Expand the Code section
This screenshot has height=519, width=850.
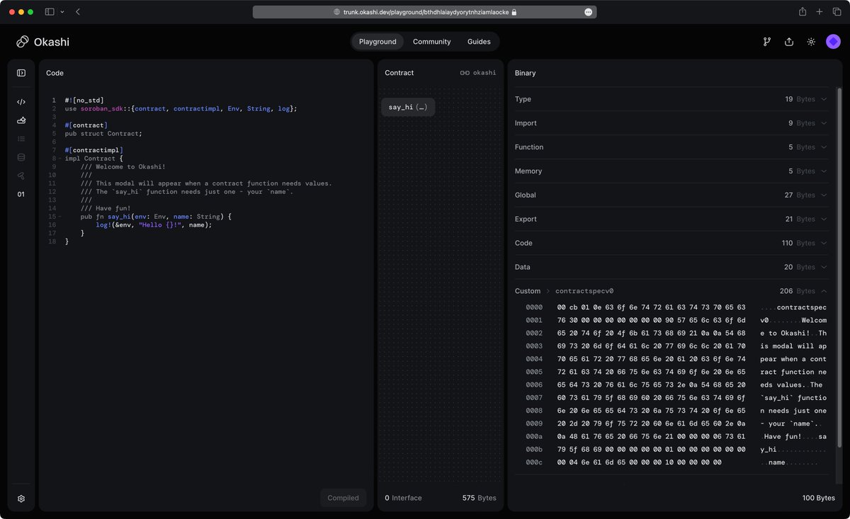pyautogui.click(x=671, y=244)
